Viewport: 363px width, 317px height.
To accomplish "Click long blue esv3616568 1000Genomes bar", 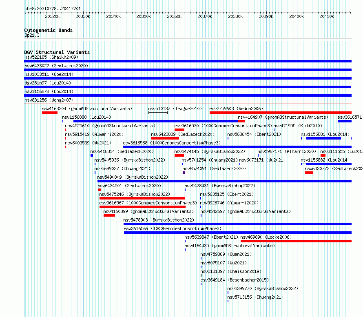I will [237, 147].
